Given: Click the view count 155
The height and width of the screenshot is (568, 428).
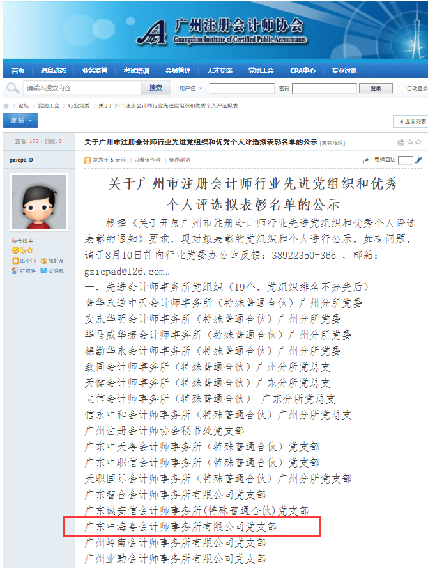Looking at the screenshot, I should click(34, 141).
